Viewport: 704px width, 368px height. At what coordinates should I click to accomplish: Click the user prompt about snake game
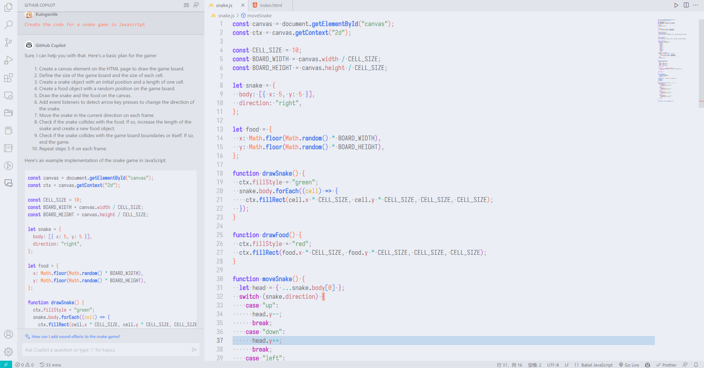pos(85,25)
